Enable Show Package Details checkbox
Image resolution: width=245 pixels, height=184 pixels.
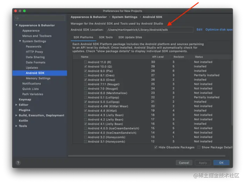199,147
